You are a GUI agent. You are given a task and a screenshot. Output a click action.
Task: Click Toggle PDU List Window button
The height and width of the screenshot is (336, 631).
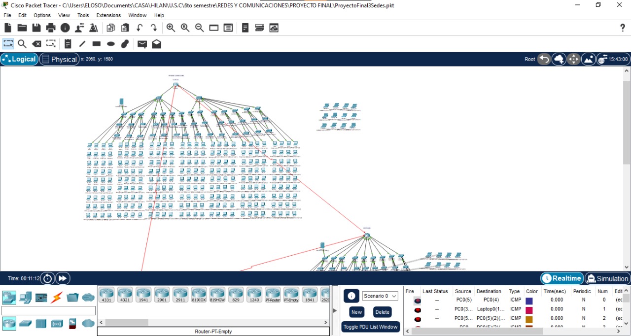coord(371,327)
